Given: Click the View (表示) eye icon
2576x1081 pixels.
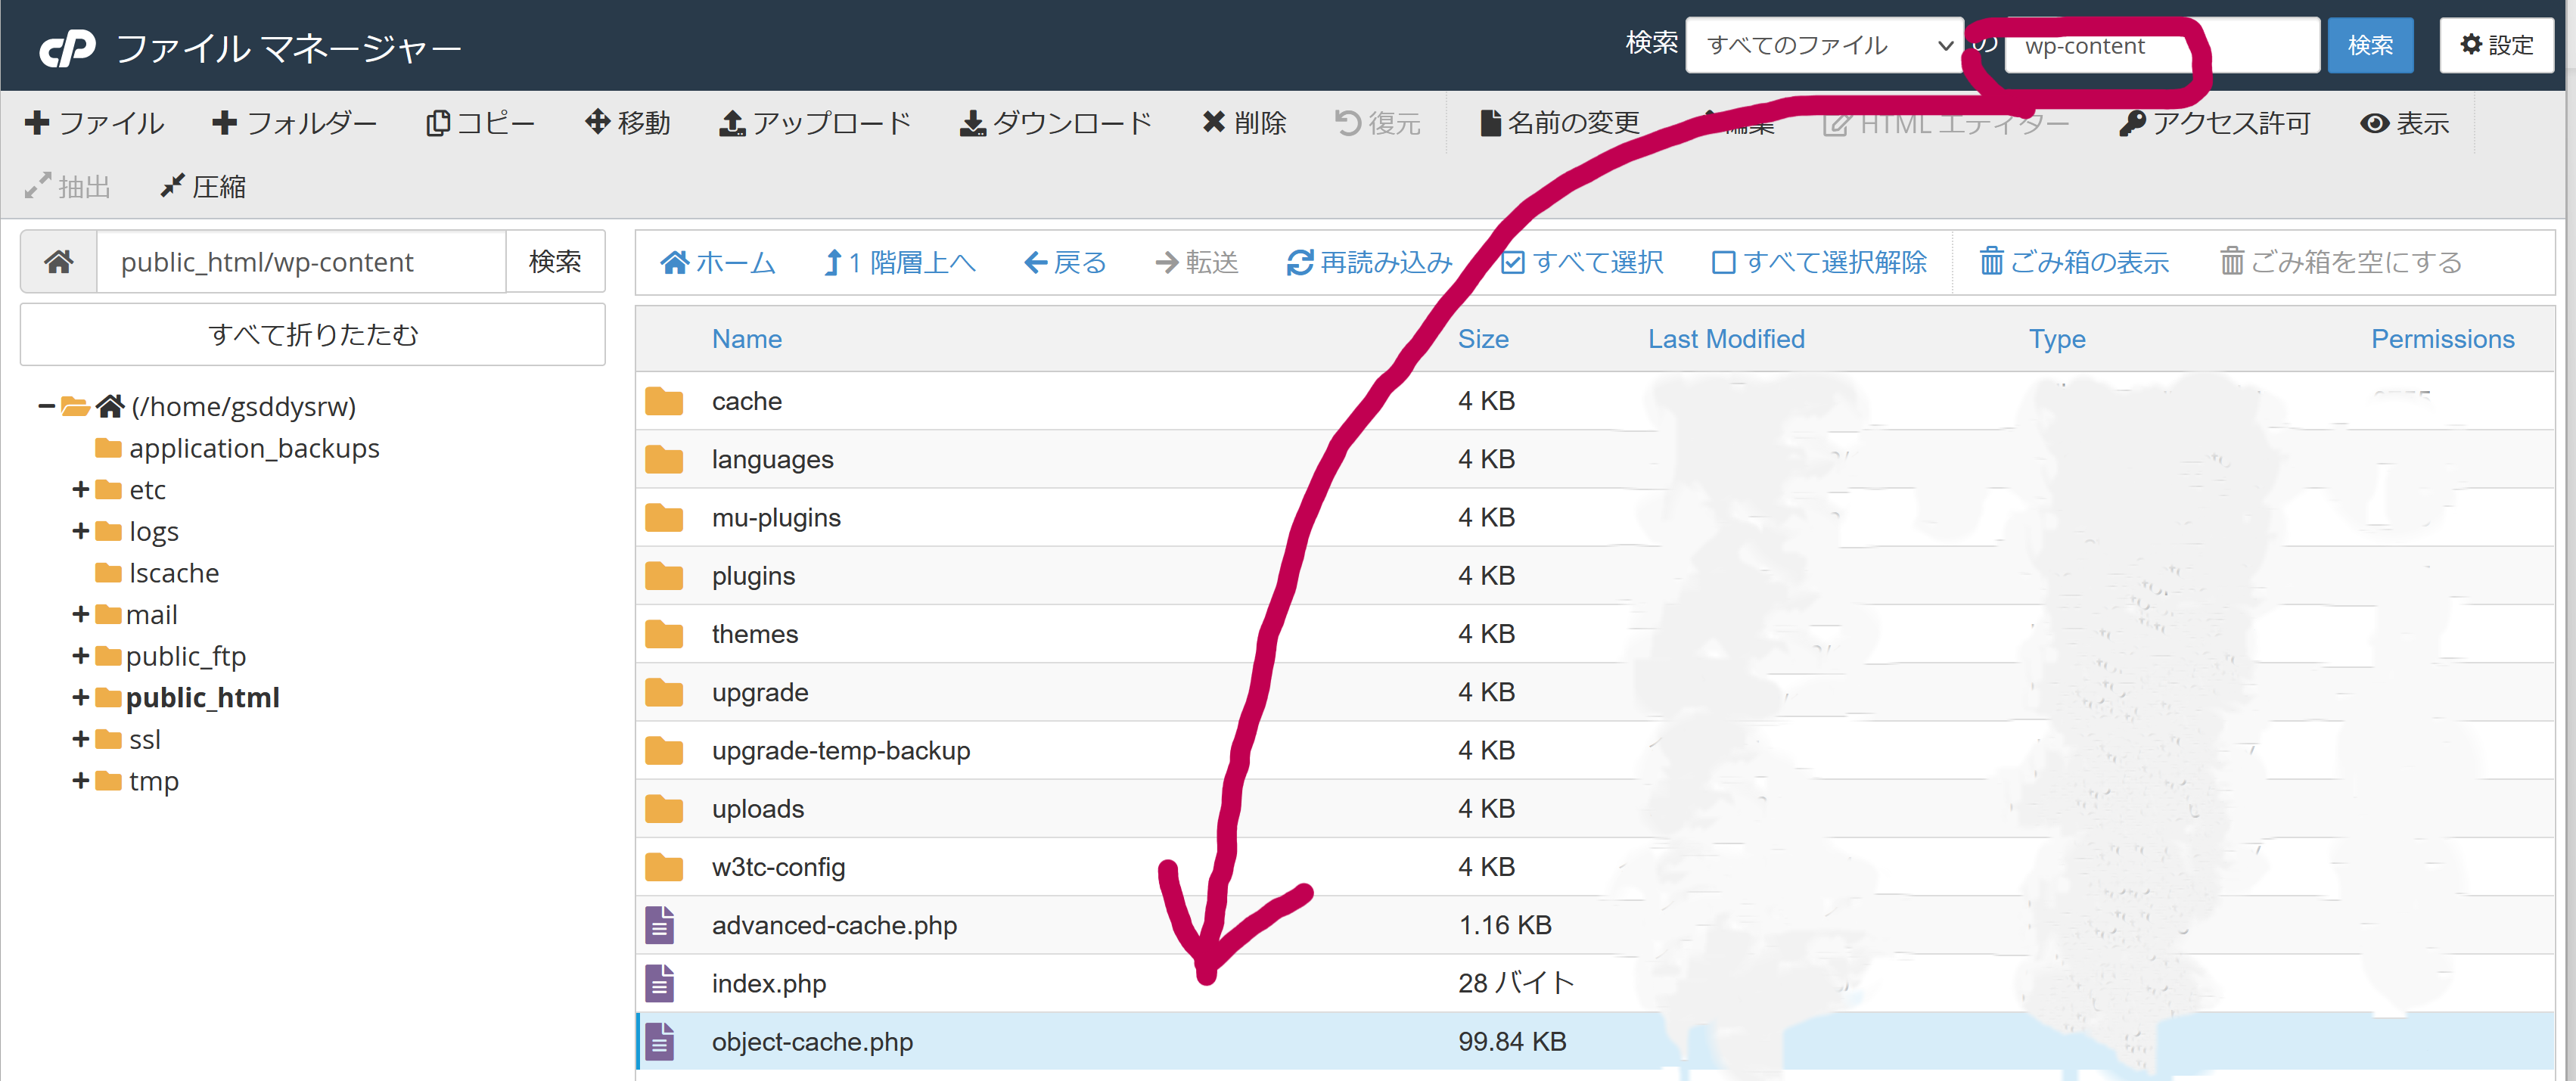Looking at the screenshot, I should pyautogui.click(x=2374, y=123).
